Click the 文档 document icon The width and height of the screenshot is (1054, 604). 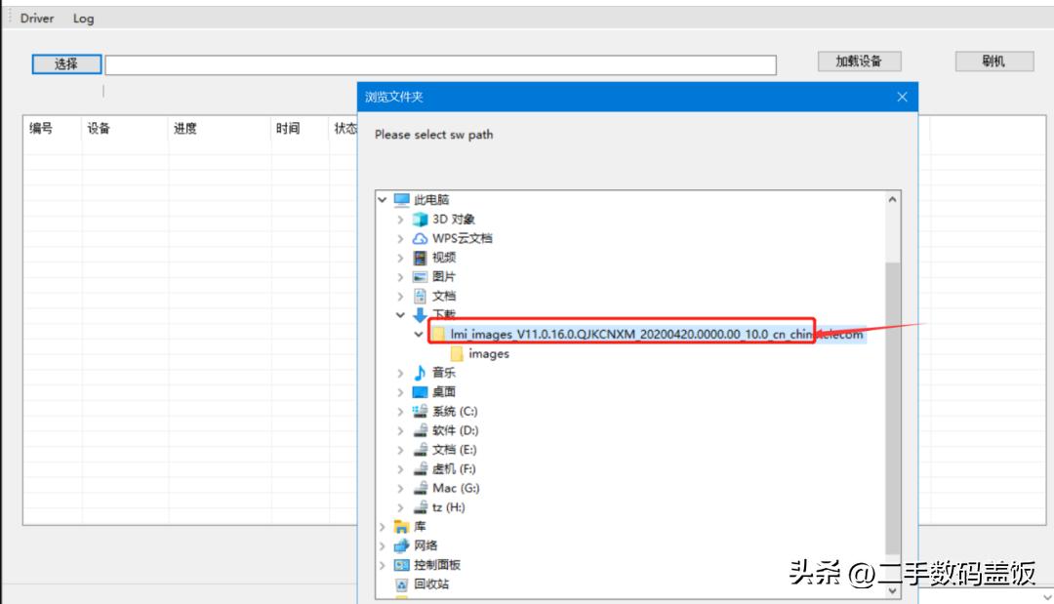[420, 296]
